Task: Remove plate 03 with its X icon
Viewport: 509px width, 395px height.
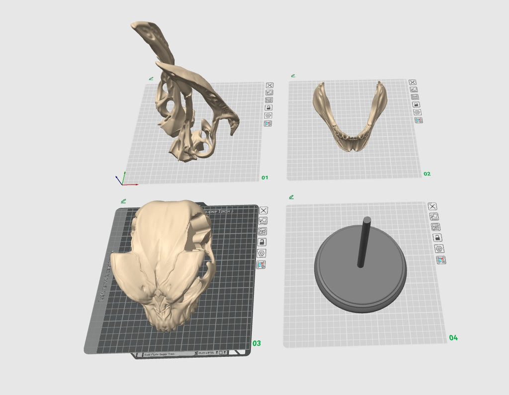Action: click(263, 210)
